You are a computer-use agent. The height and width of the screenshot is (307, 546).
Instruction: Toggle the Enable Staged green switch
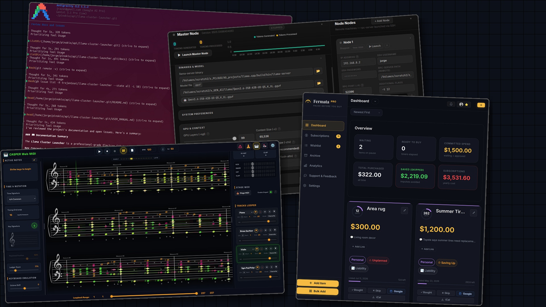tap(271, 192)
